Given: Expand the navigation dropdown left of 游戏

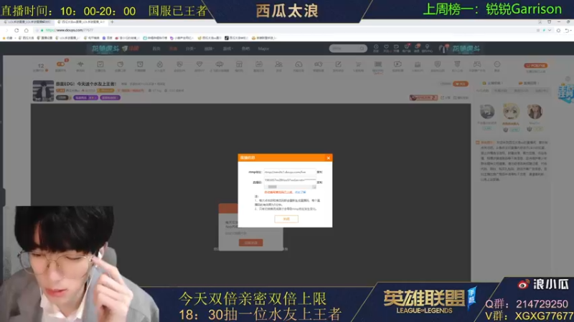Looking at the screenshot, I should click(209, 49).
